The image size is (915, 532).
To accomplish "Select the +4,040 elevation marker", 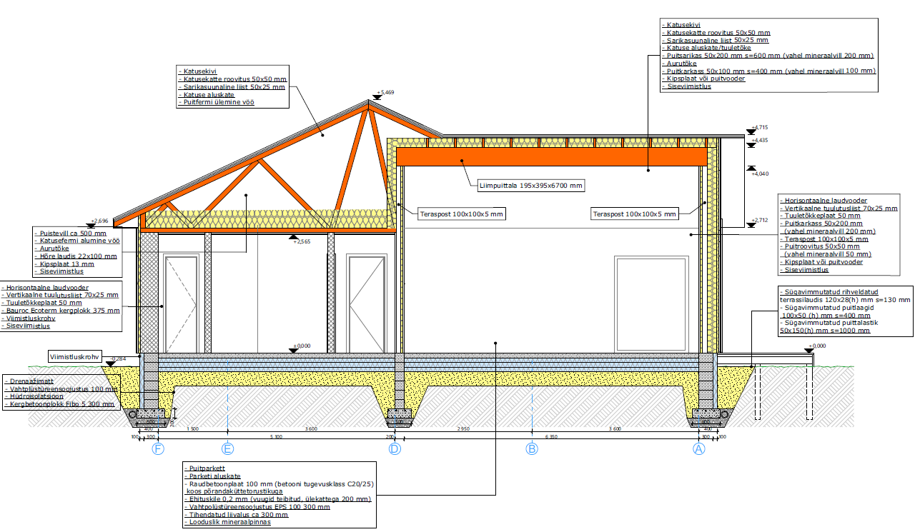I will tap(758, 174).
